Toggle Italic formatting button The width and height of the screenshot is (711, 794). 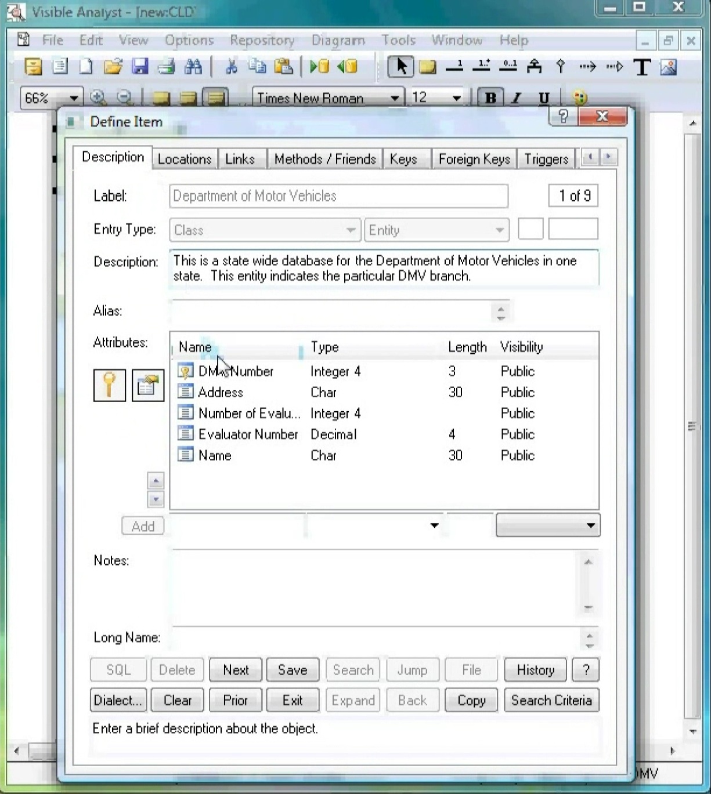[x=516, y=98]
